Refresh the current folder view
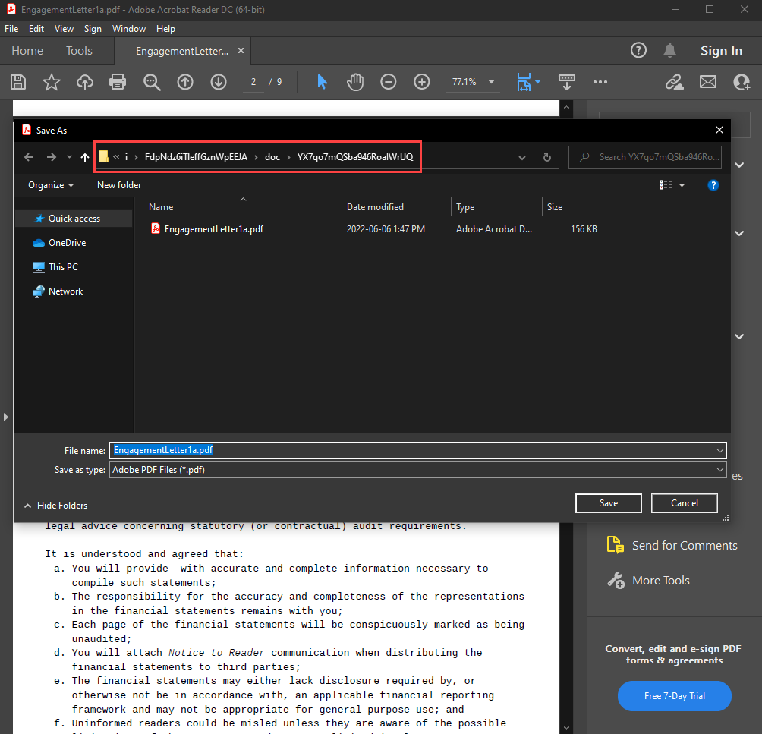Image resolution: width=762 pixels, height=734 pixels. [546, 157]
